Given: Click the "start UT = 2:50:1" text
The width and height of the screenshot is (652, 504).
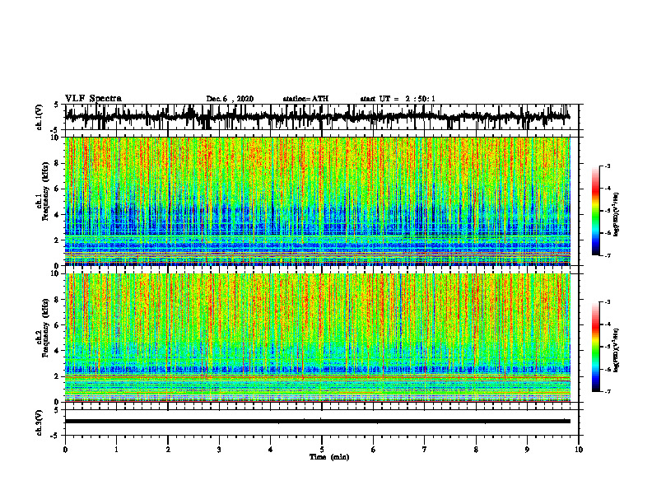Looking at the screenshot, I should pyautogui.click(x=398, y=99).
